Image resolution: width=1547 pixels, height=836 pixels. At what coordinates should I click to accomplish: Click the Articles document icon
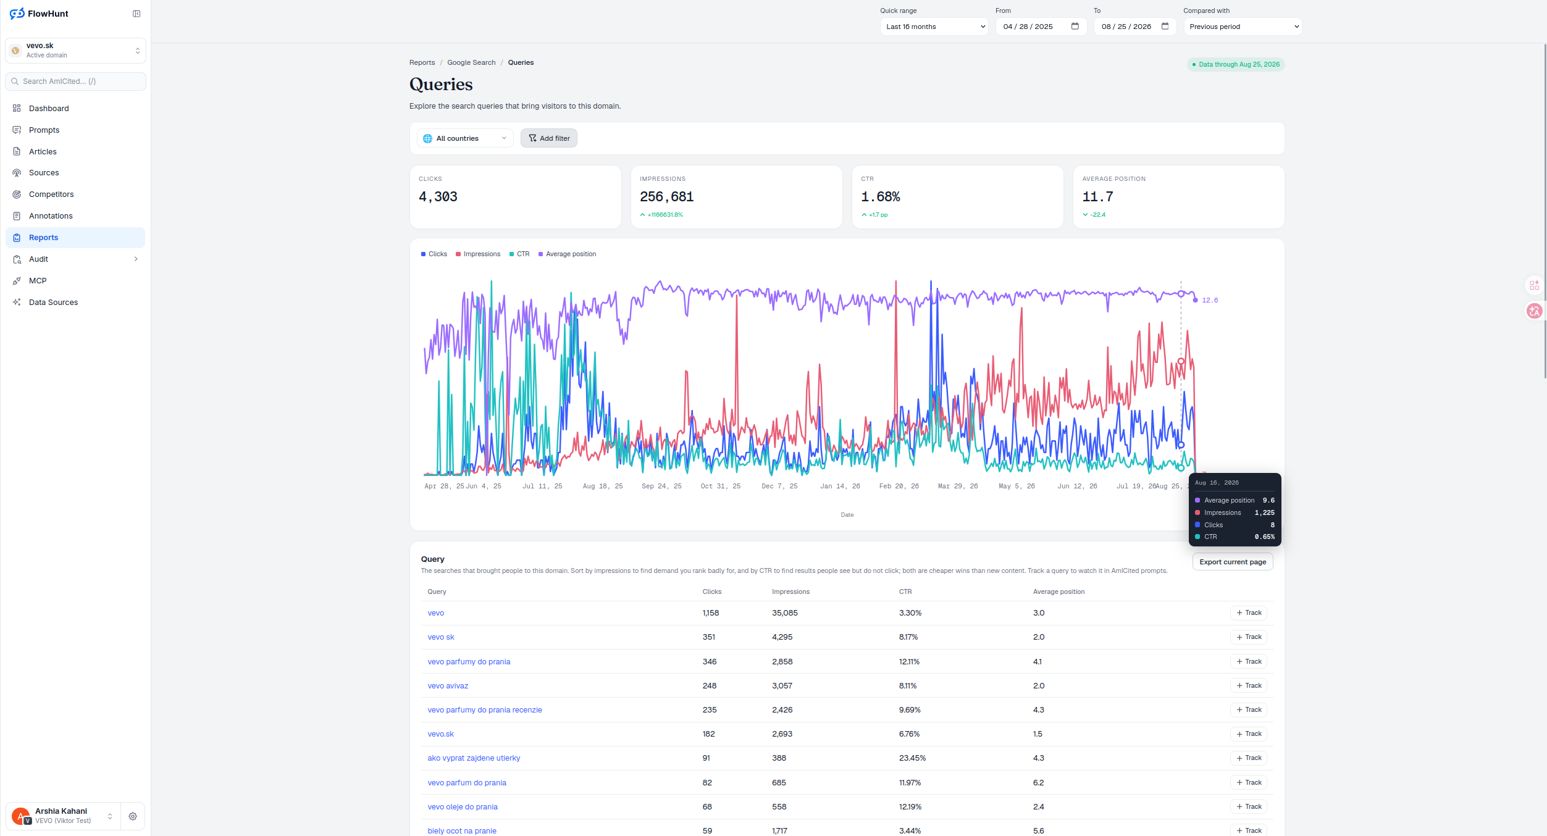[17, 152]
